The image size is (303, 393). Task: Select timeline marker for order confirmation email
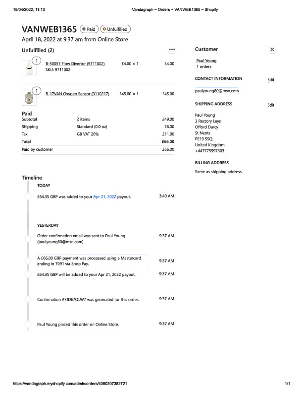pos(28,239)
